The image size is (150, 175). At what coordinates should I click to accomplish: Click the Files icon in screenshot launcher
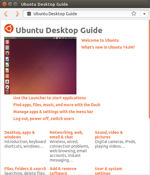coord(7,48)
